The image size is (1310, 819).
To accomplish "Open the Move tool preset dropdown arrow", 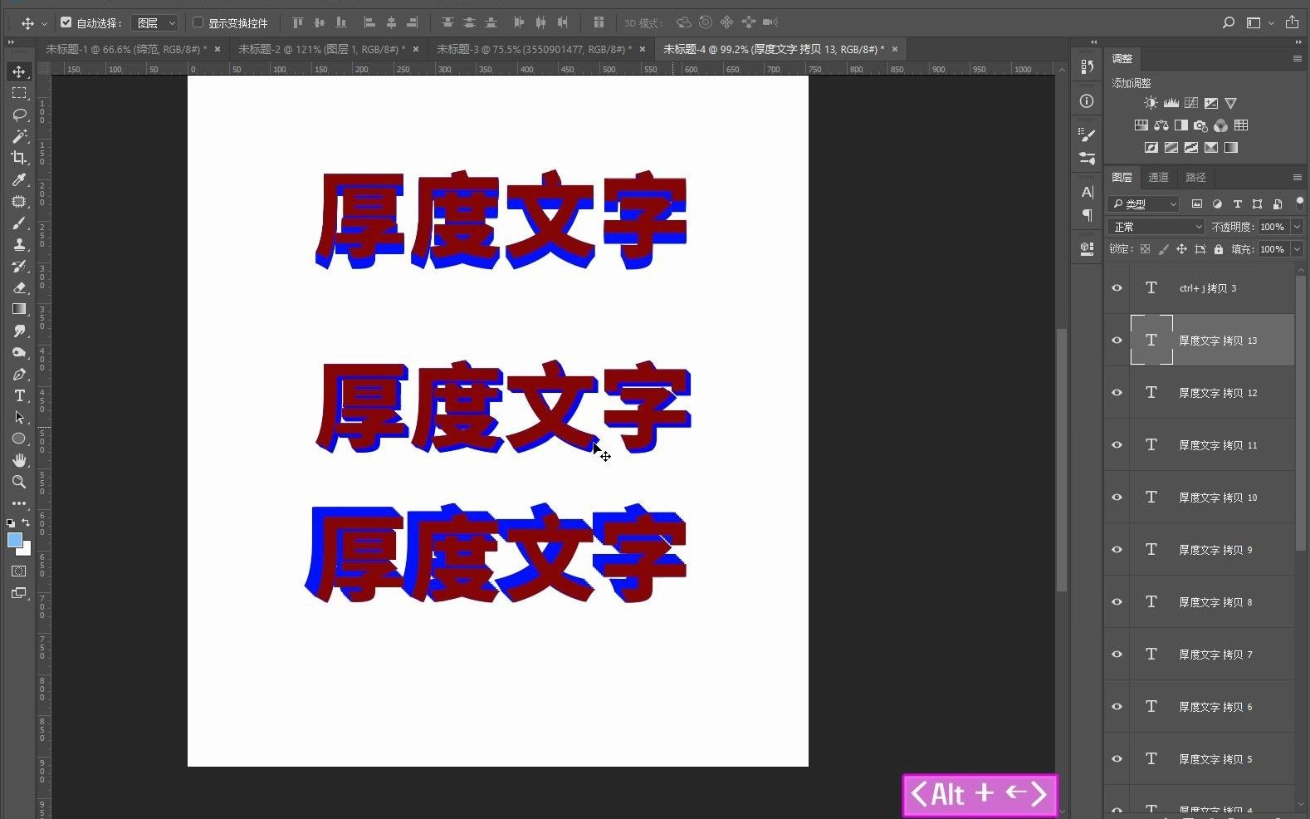I will (44, 23).
